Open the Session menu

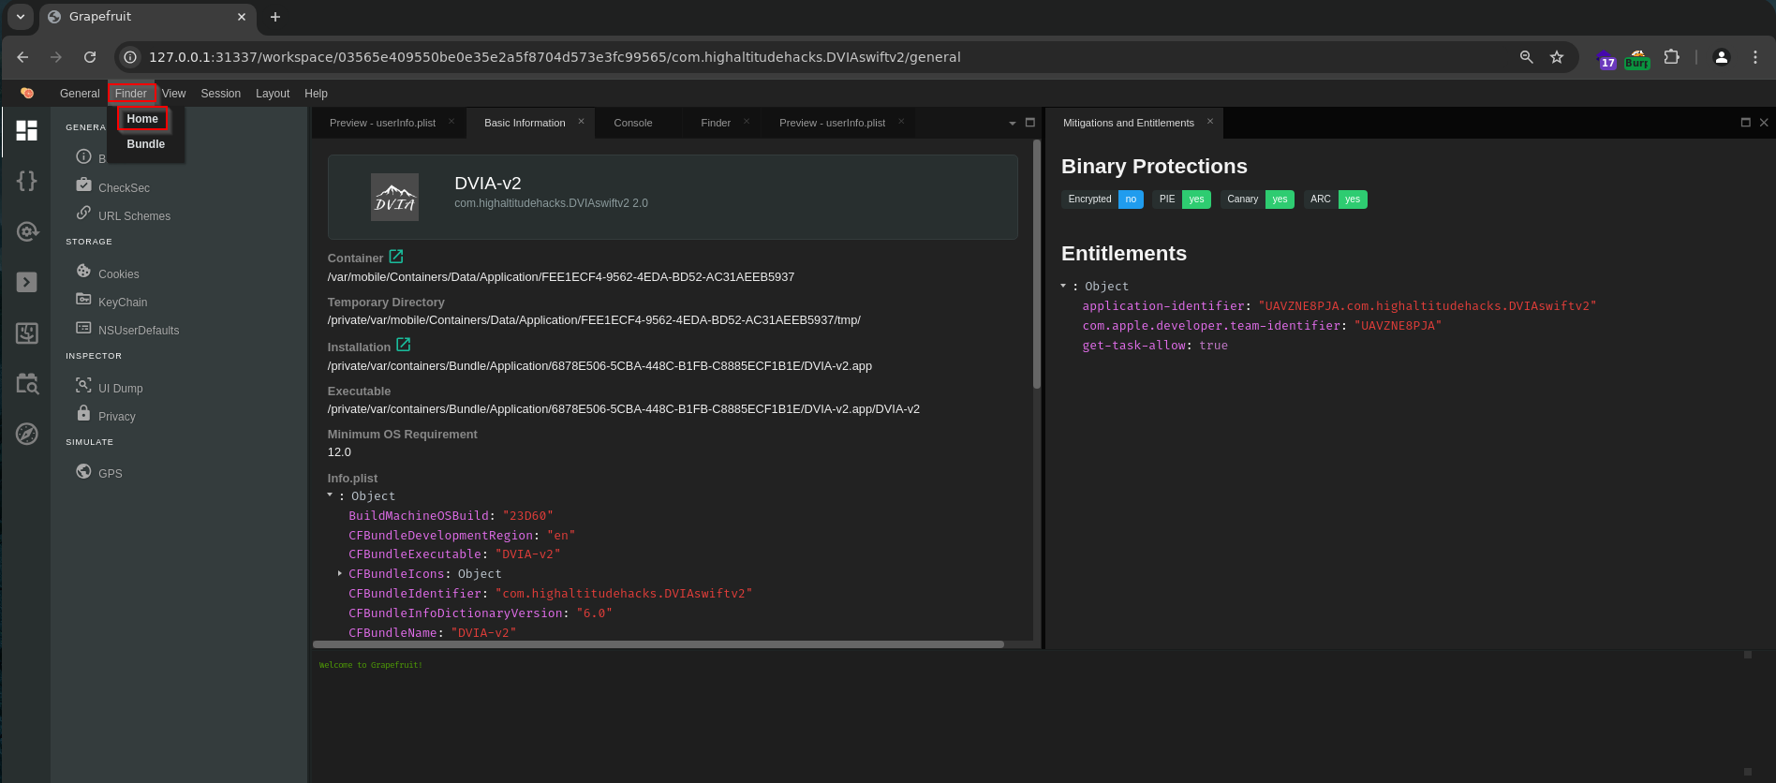pos(221,94)
